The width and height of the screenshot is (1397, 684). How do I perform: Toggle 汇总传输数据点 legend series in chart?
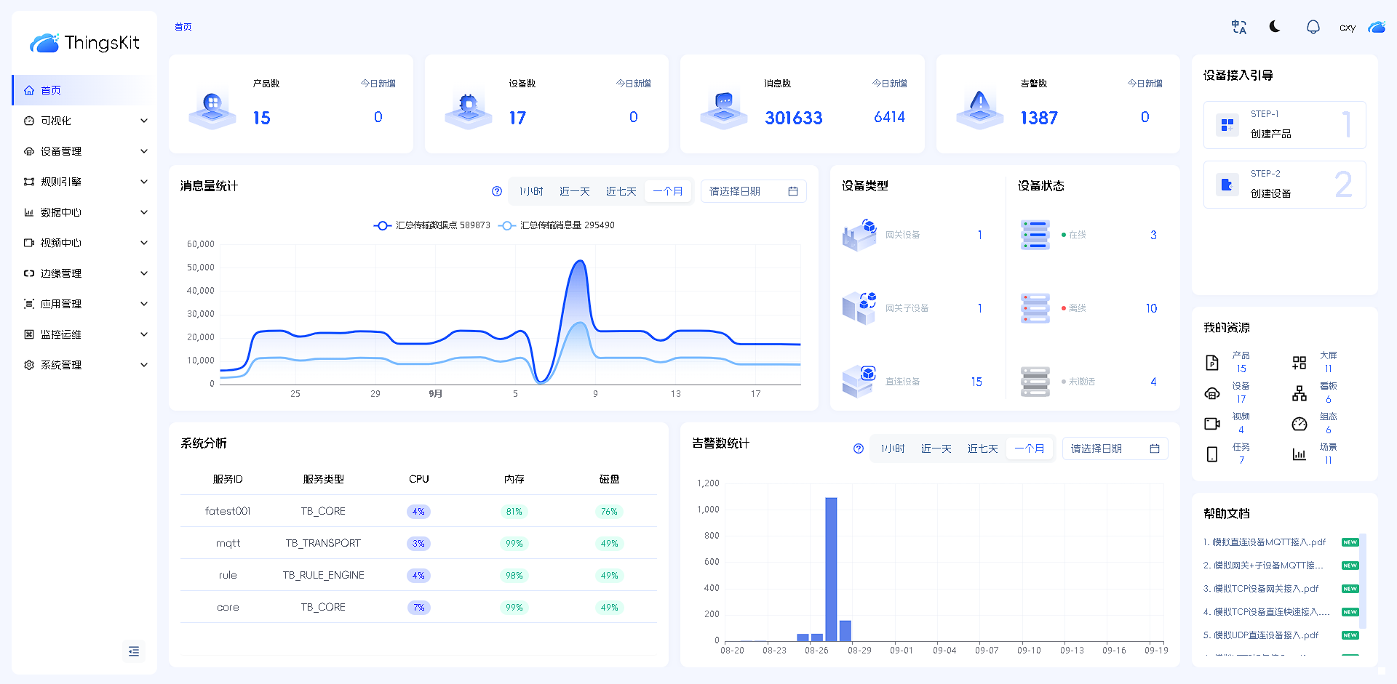coord(431,225)
